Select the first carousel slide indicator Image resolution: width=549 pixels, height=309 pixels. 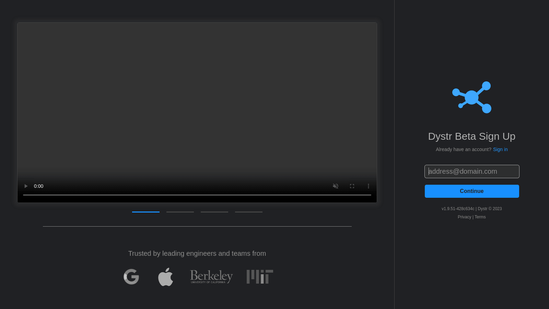pyautogui.click(x=146, y=212)
